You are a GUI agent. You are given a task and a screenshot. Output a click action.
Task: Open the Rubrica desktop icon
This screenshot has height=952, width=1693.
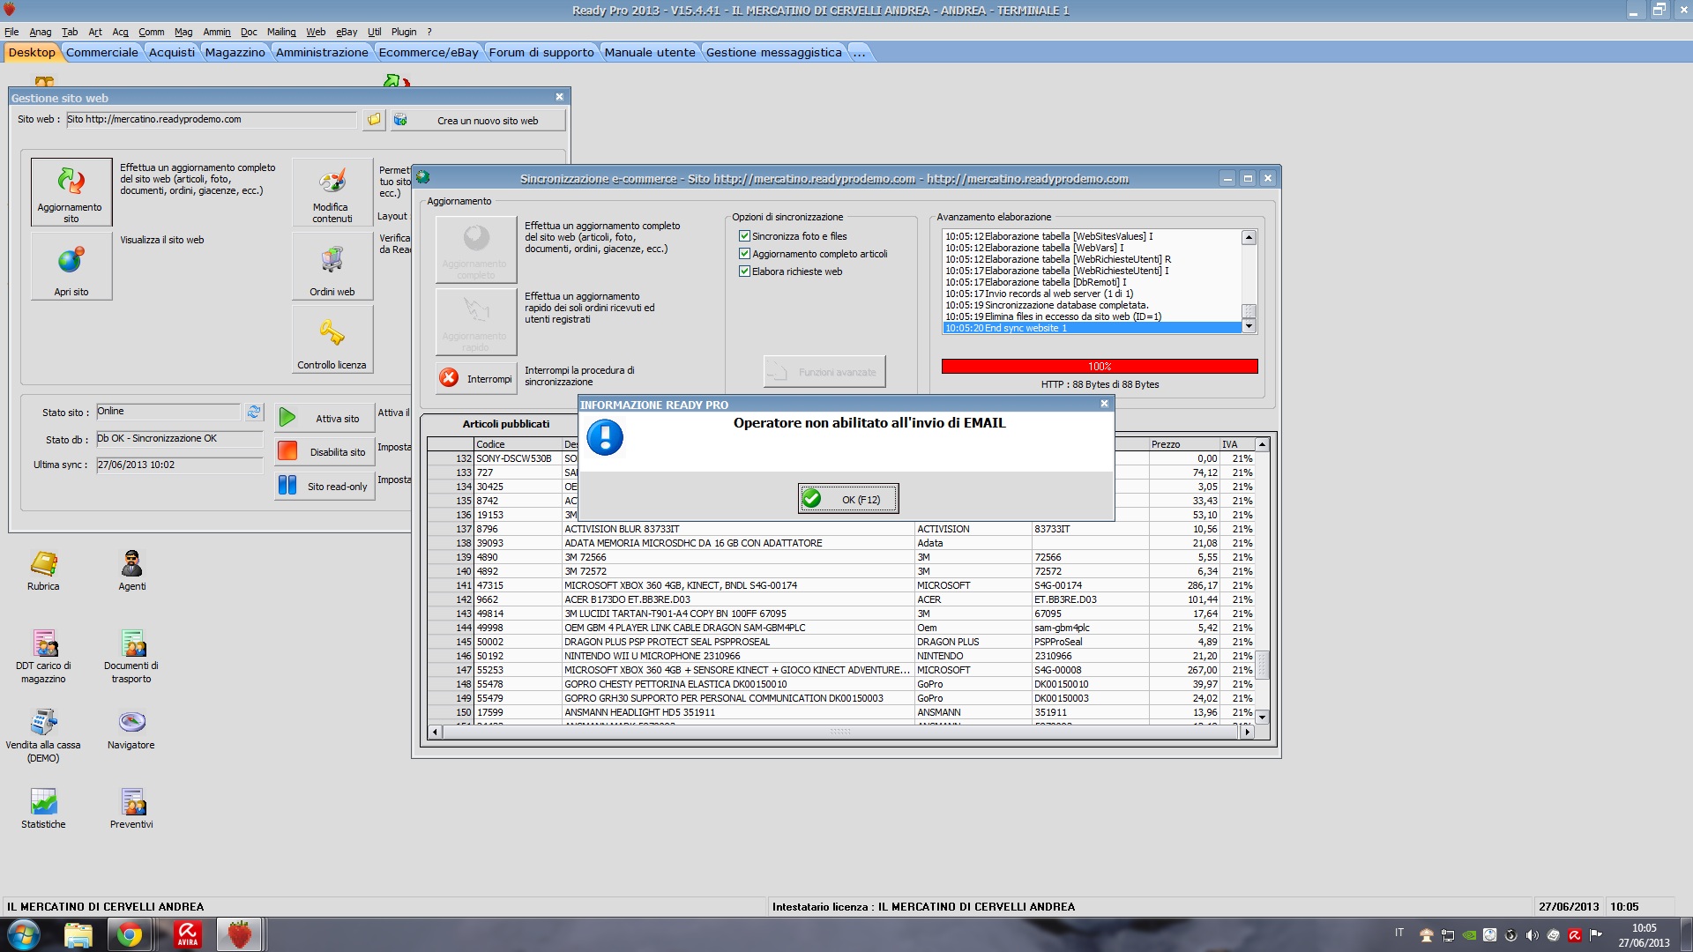[43, 564]
